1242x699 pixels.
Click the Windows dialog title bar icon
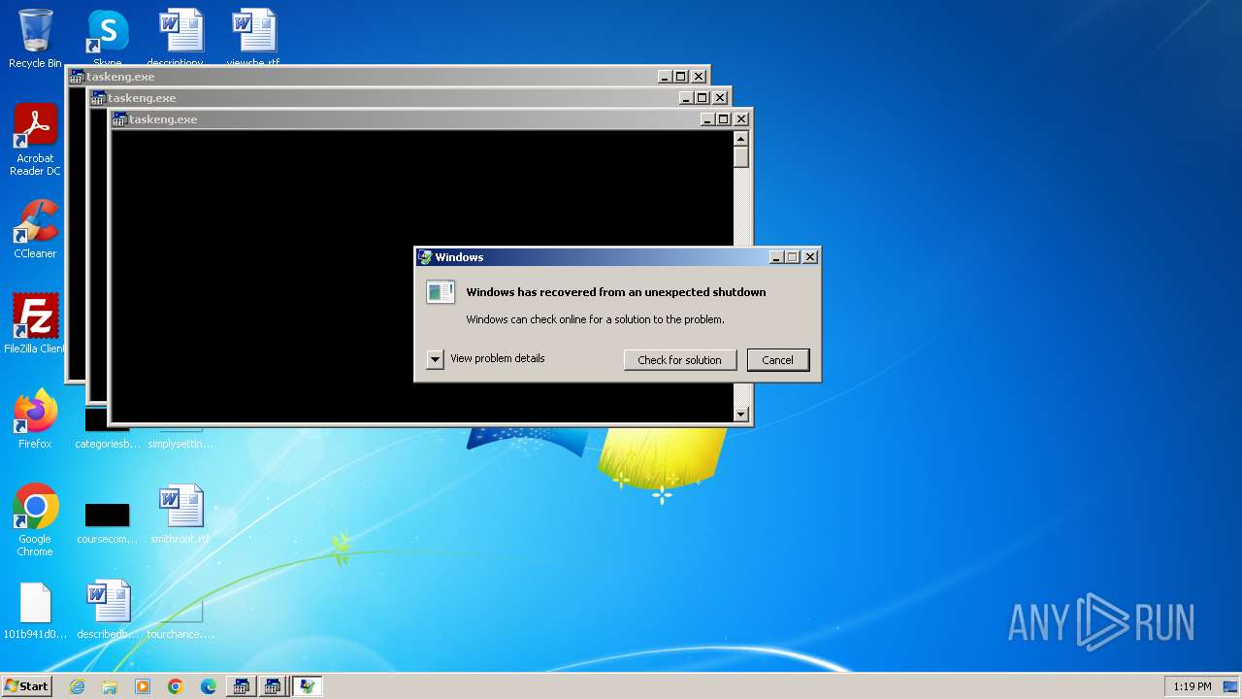(x=425, y=257)
